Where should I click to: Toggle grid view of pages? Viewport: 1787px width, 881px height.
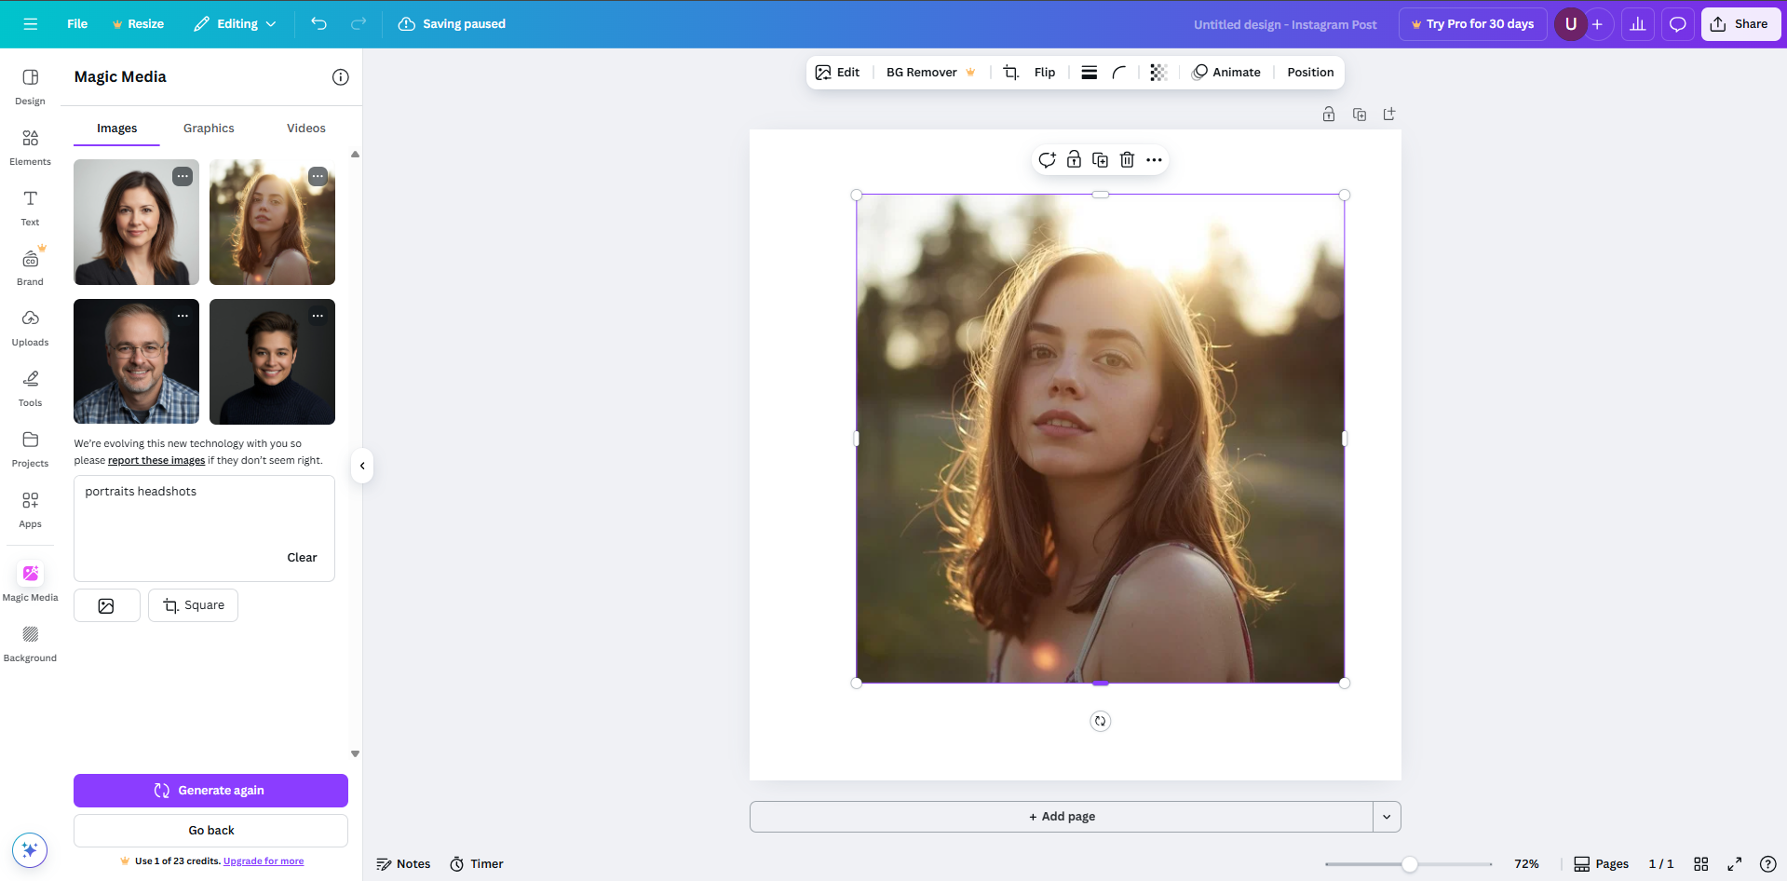click(x=1700, y=864)
